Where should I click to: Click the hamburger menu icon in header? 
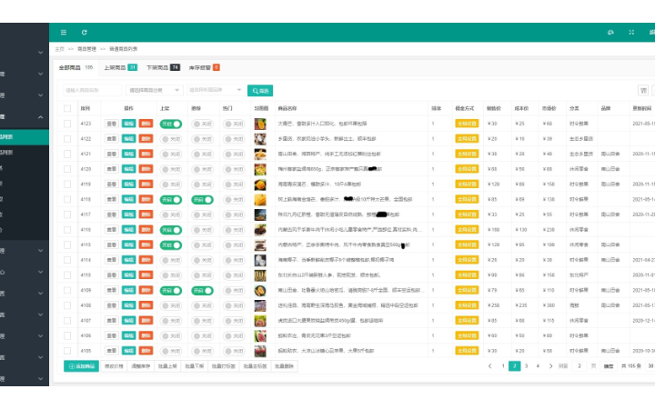63,32
